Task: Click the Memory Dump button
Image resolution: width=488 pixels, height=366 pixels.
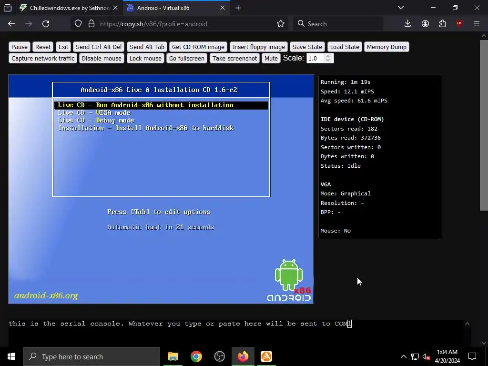Action: (386, 47)
